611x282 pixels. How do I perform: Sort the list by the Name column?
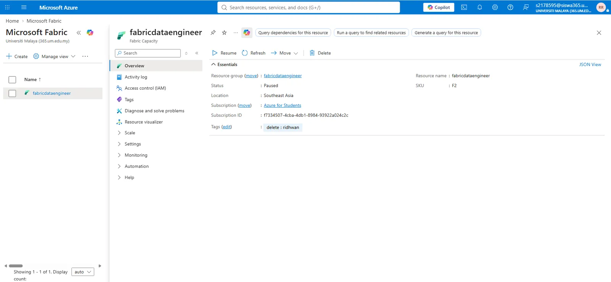click(x=32, y=79)
